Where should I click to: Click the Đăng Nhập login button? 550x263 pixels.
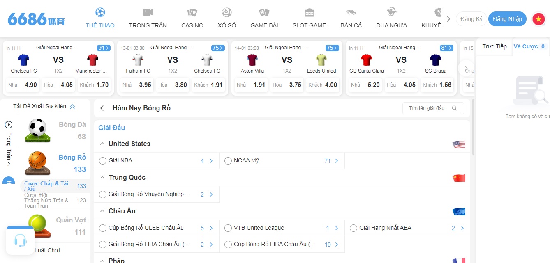[507, 19]
